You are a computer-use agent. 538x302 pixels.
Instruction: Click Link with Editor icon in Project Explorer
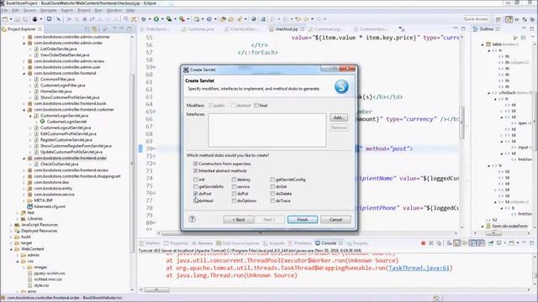pos(94,29)
